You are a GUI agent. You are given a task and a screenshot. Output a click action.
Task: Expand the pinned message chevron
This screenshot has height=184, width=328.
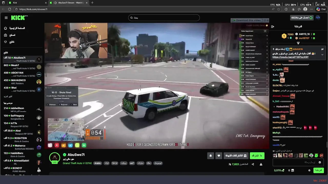(322, 55)
